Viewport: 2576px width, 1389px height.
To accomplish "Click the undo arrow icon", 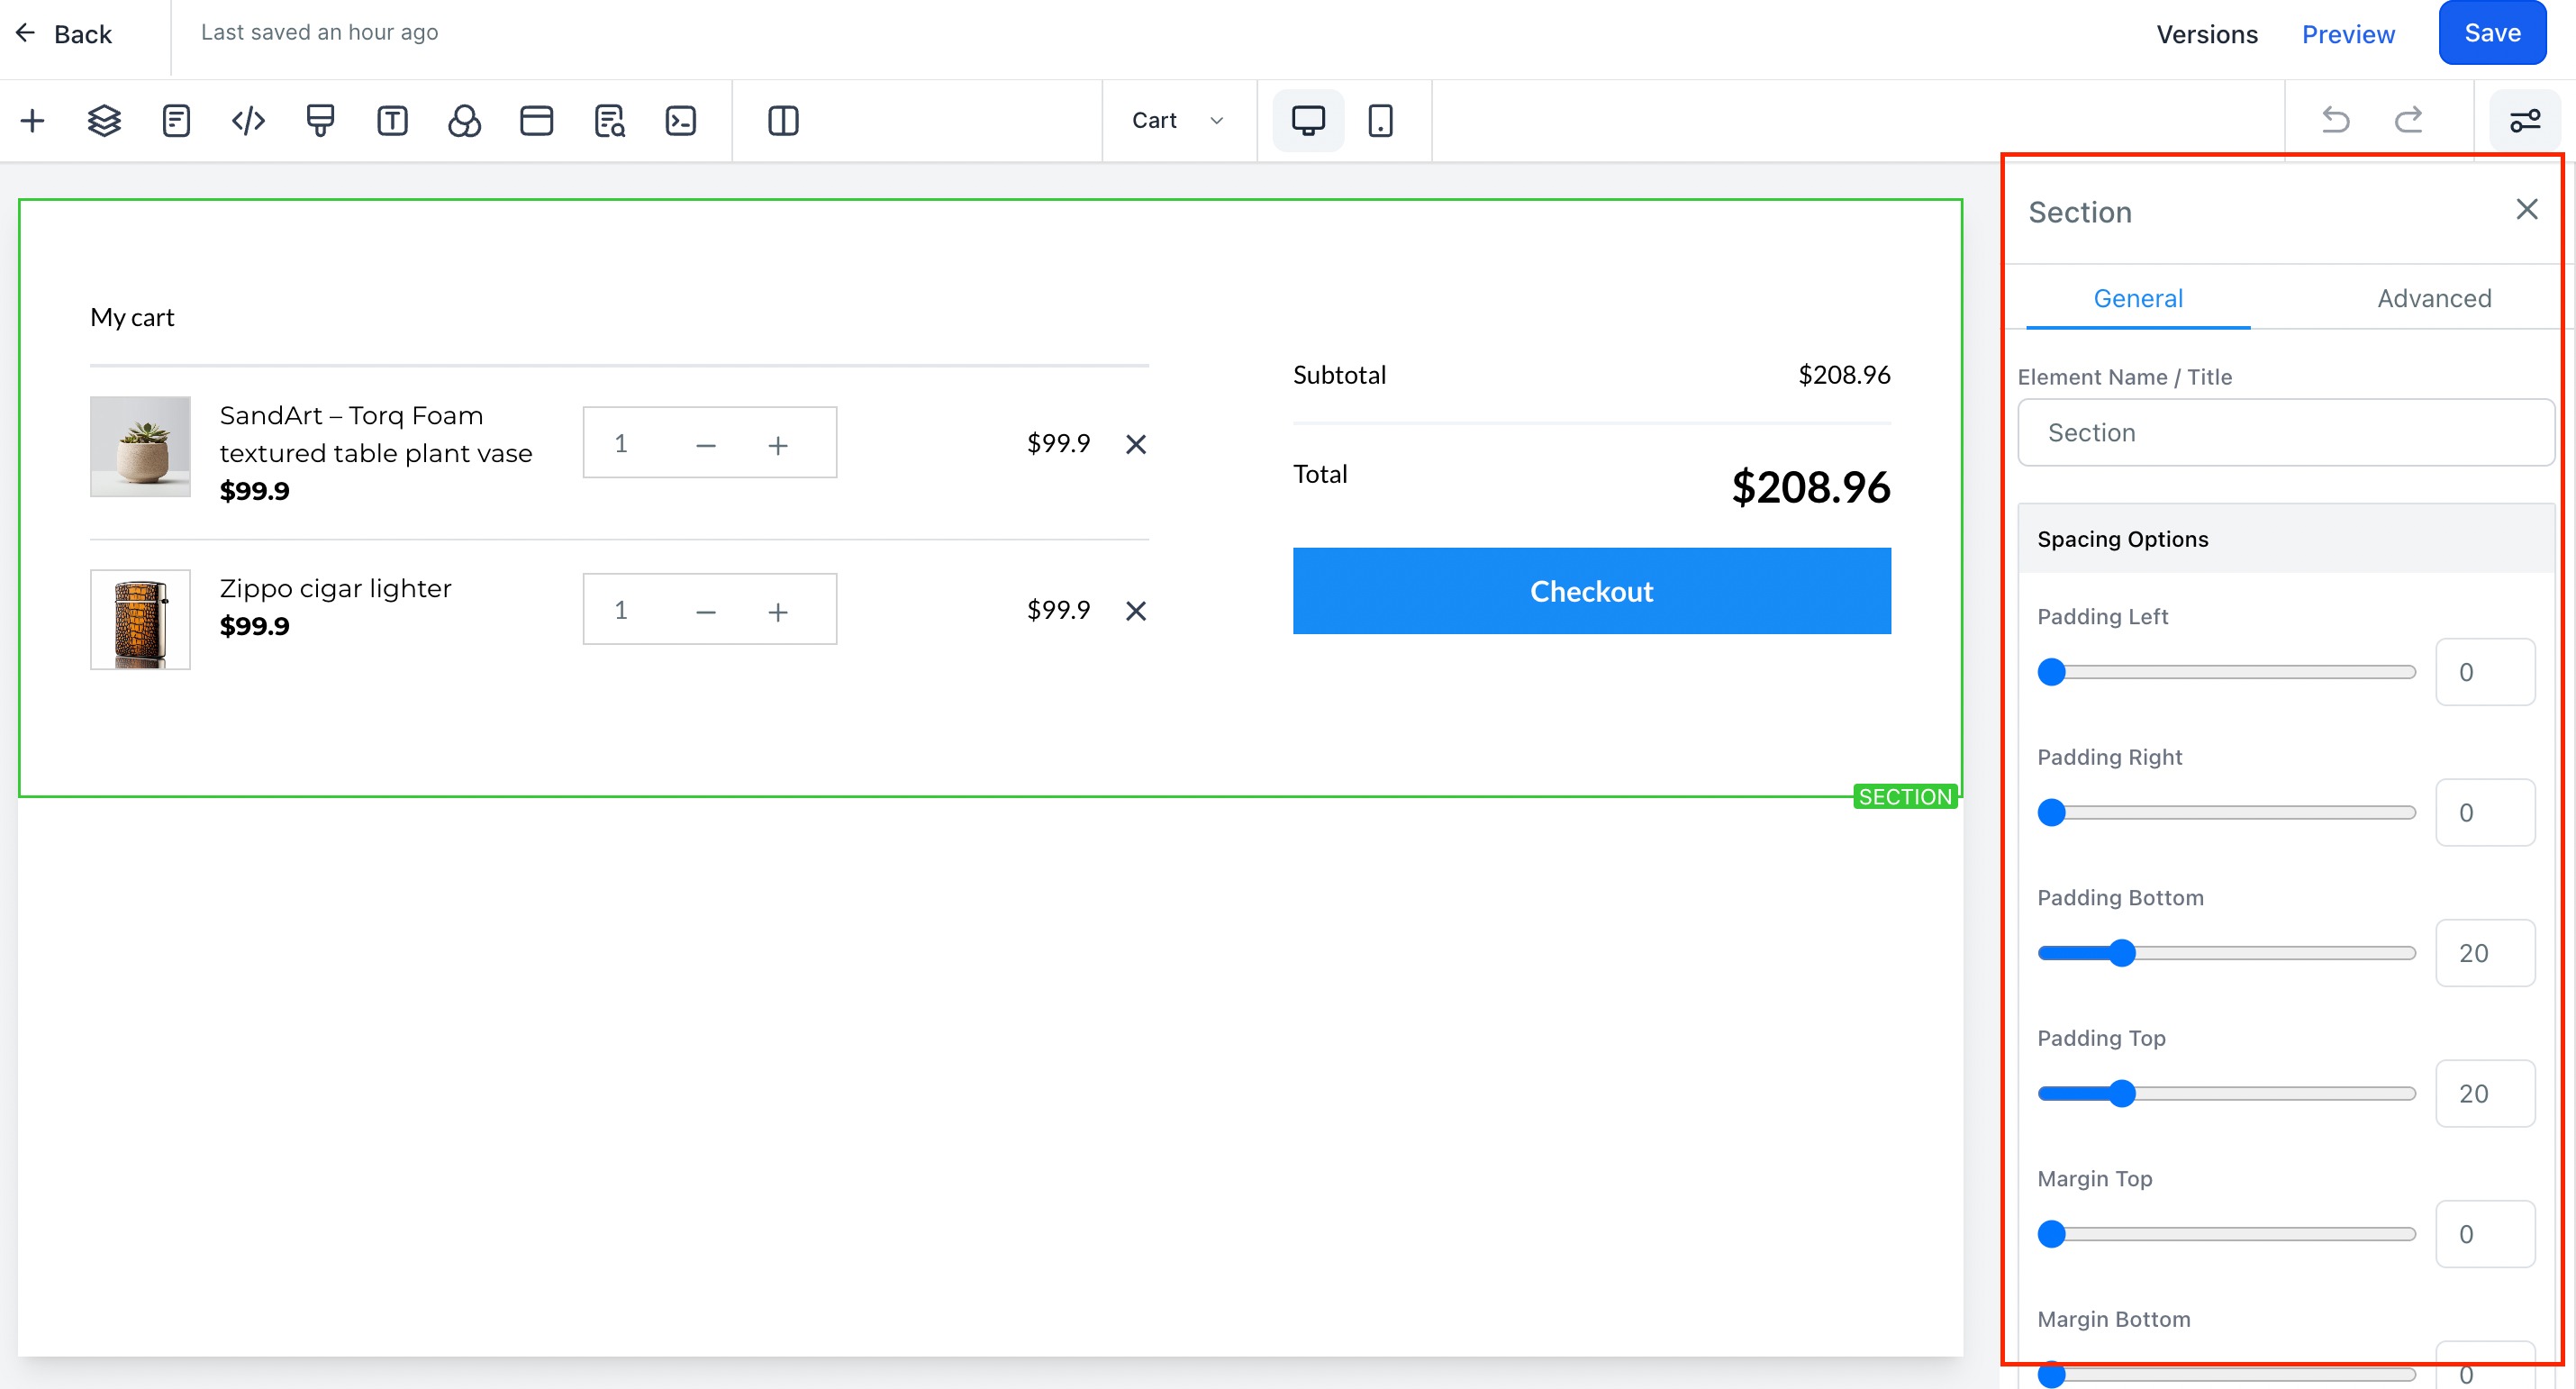I will point(2335,120).
